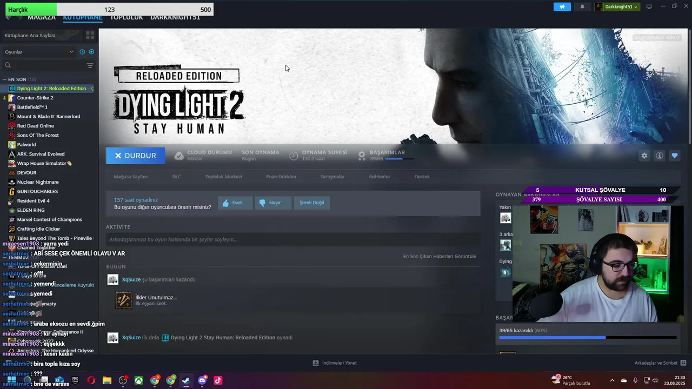The image size is (692, 389).
Task: Click the Palworld game icon
Action: click(x=12, y=145)
